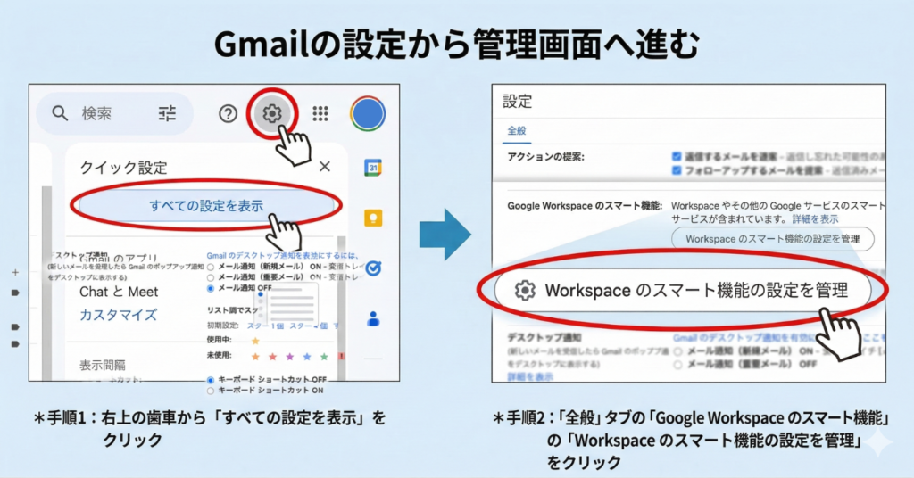Click カスタマイズ link under Chat と Meet
Viewport: 914px width, 478px height.
pos(119,315)
